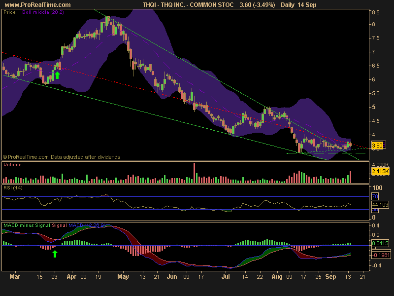Viewport: 394px width, 296px height.
Task: Click the 0.2 MACD axis label
Action: coord(376,235)
